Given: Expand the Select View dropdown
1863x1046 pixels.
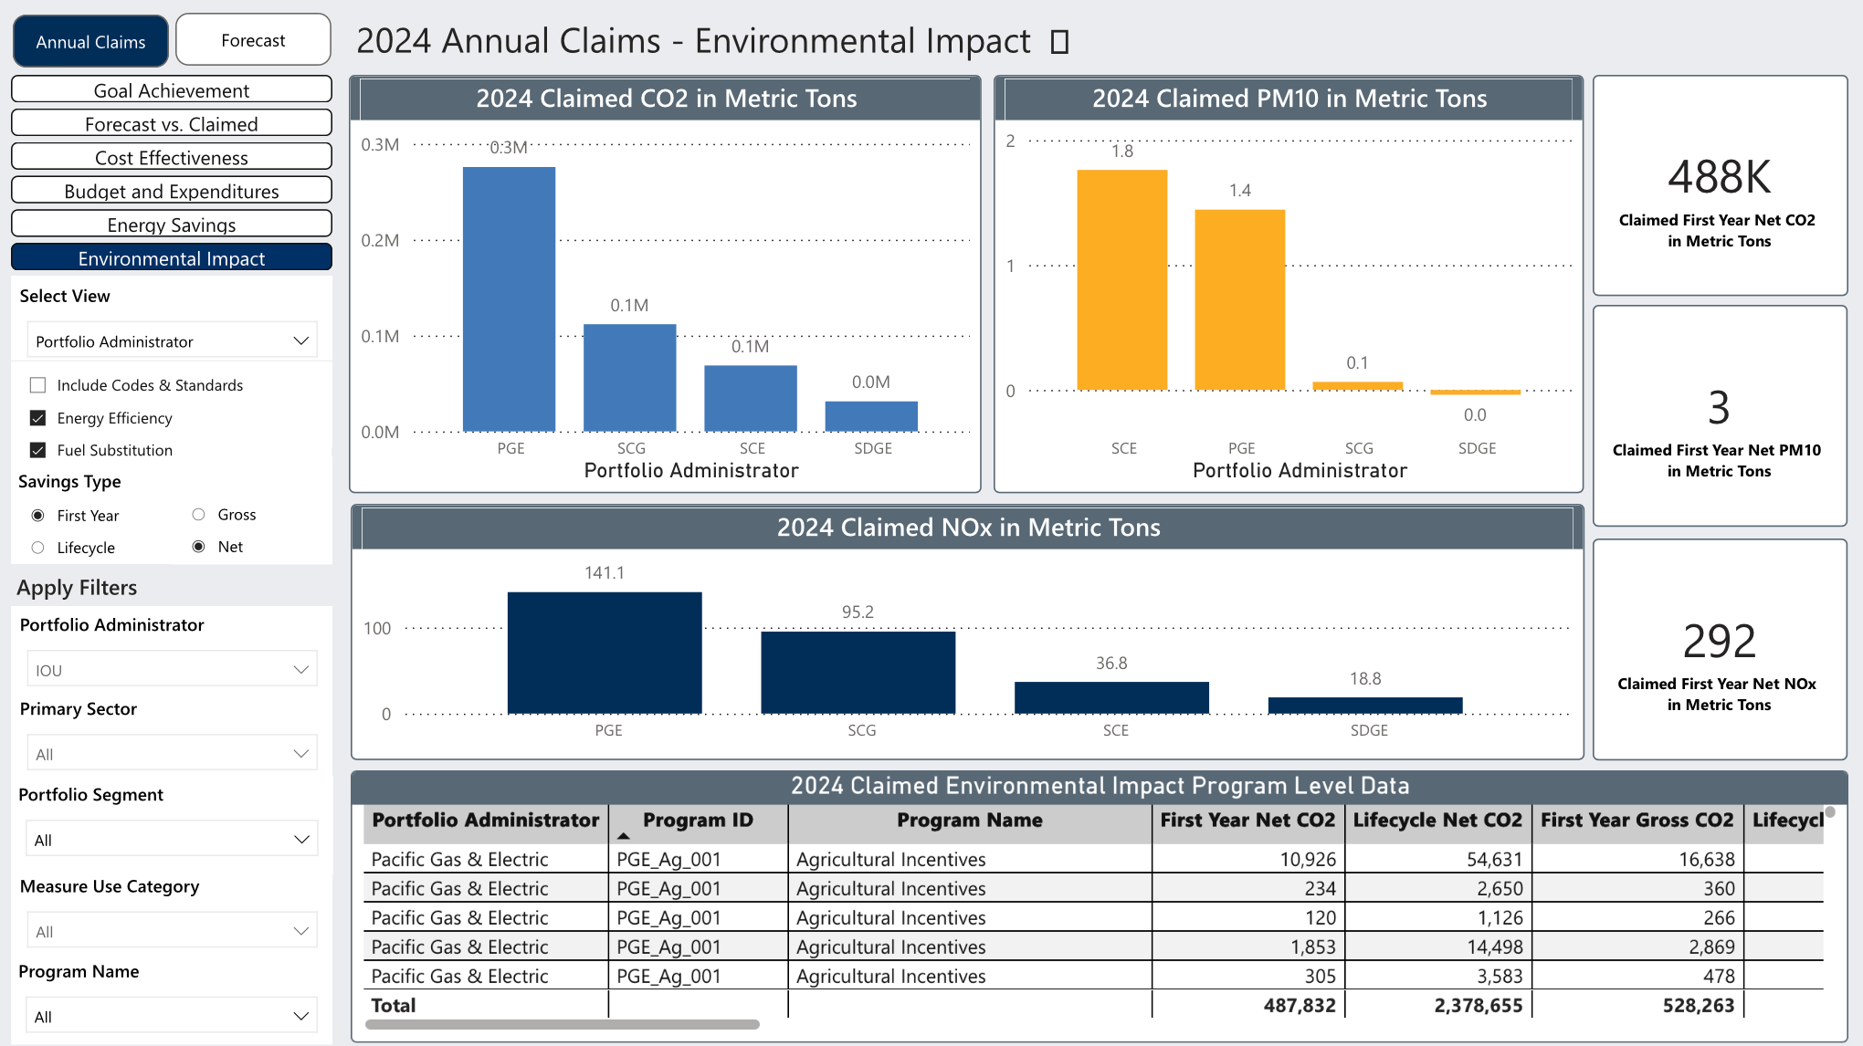Looking at the screenshot, I should 173,340.
